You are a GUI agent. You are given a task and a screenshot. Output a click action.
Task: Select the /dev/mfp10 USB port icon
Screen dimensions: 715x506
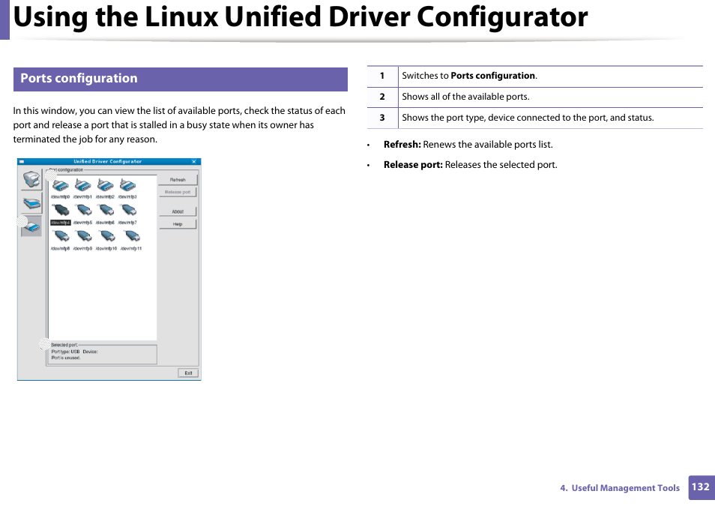point(107,236)
